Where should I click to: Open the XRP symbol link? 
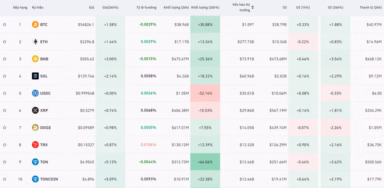pos(44,111)
